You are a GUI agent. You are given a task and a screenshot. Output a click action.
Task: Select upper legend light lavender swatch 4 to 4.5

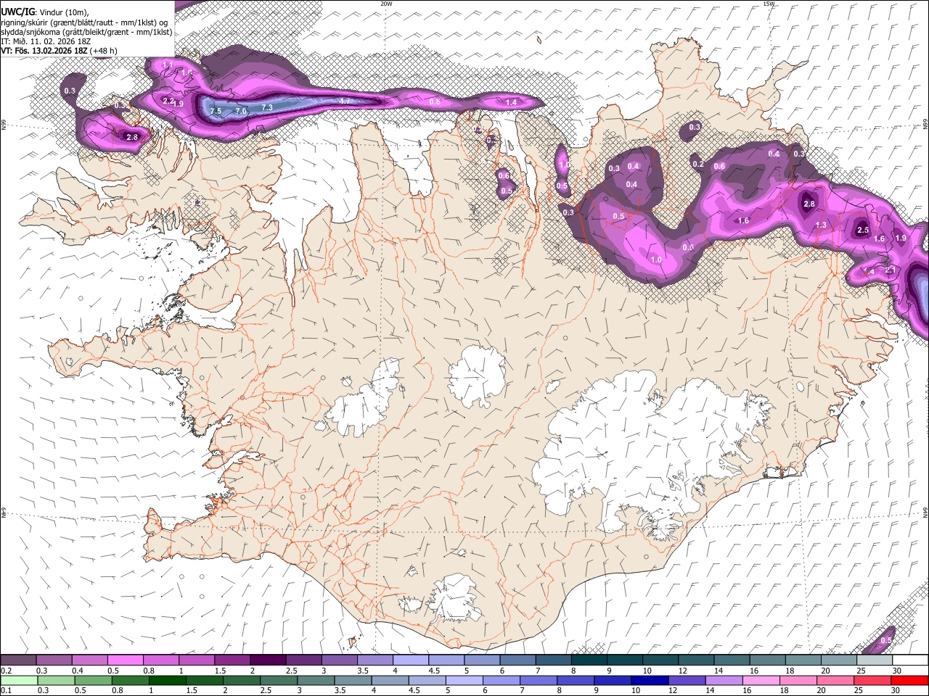point(411,660)
